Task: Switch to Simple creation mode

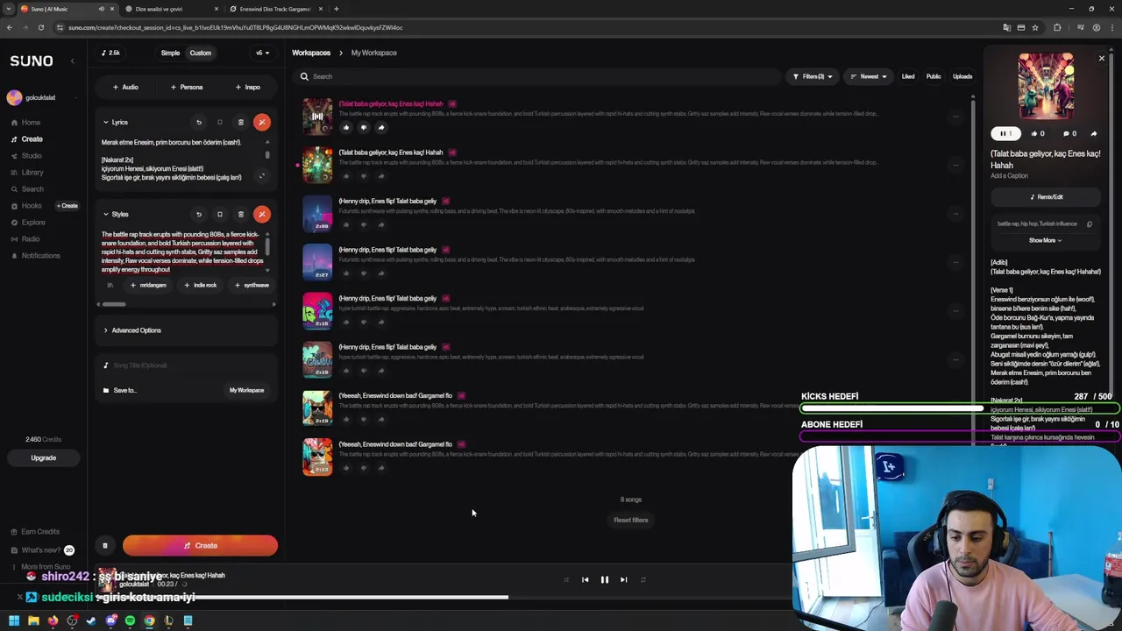Action: pos(170,53)
